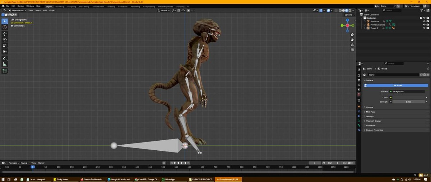Select the Move tool
This screenshot has width=431, height=182.
pos(5,34)
